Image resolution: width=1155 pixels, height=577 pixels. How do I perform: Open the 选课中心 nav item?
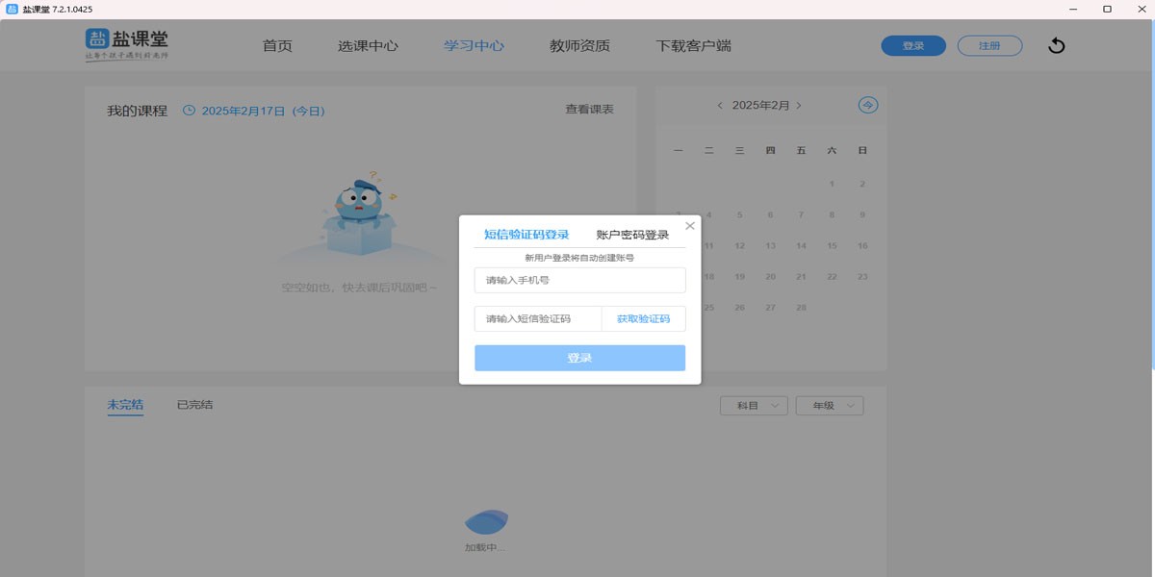point(368,45)
